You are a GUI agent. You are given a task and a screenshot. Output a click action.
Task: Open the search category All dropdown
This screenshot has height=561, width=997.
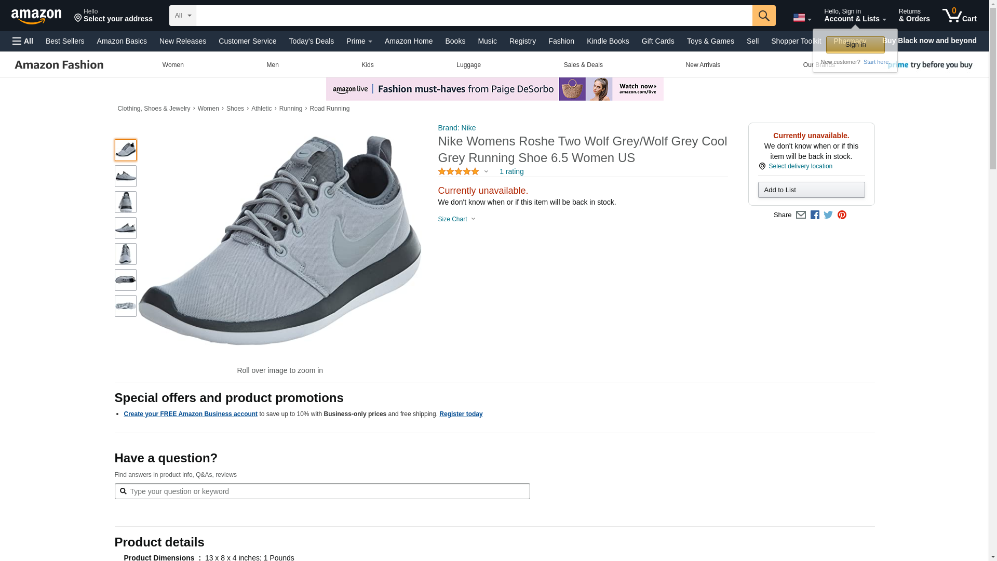coord(182,16)
